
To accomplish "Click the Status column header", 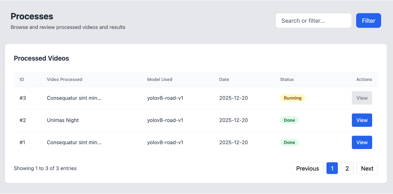I will point(287,79).
